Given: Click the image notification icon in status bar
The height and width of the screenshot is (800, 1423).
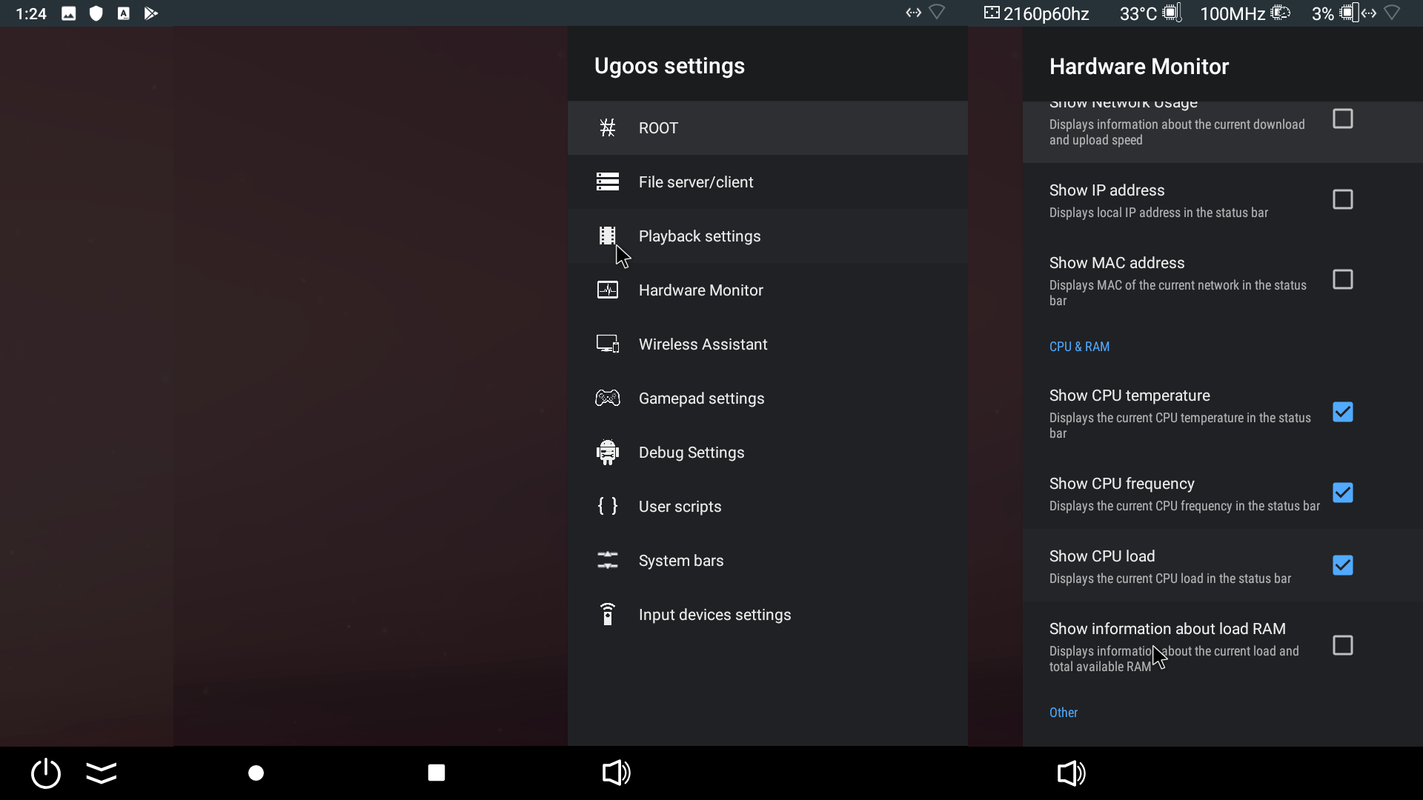Looking at the screenshot, I should 68,13.
